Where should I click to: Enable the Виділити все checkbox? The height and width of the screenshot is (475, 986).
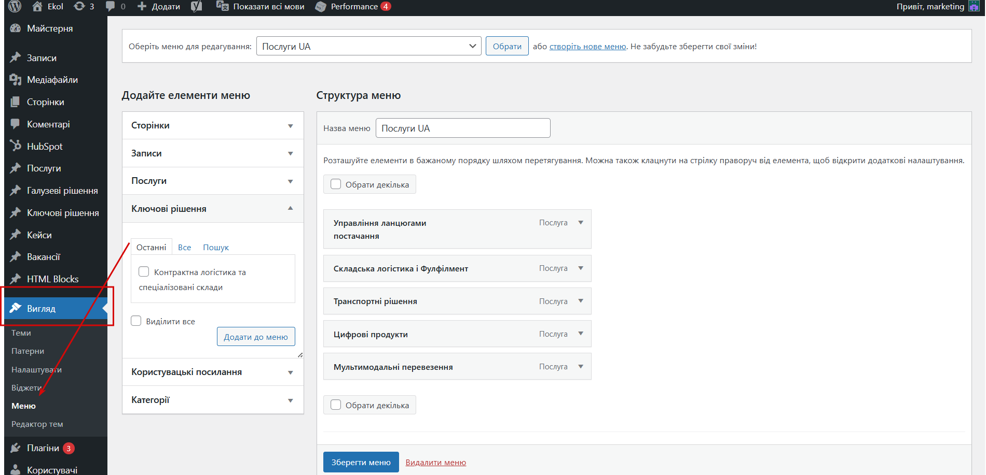point(136,321)
